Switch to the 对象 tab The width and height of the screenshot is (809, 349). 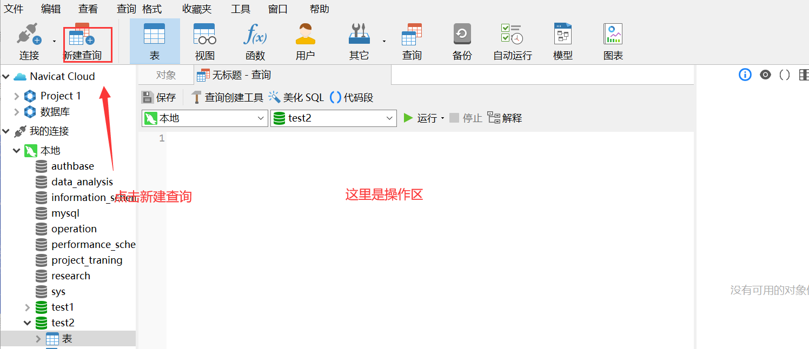pos(165,75)
